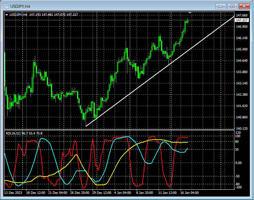Maximize the USDJPY,H4 chart window
Viewport: 254px width, 200px height.
pos(232,6)
